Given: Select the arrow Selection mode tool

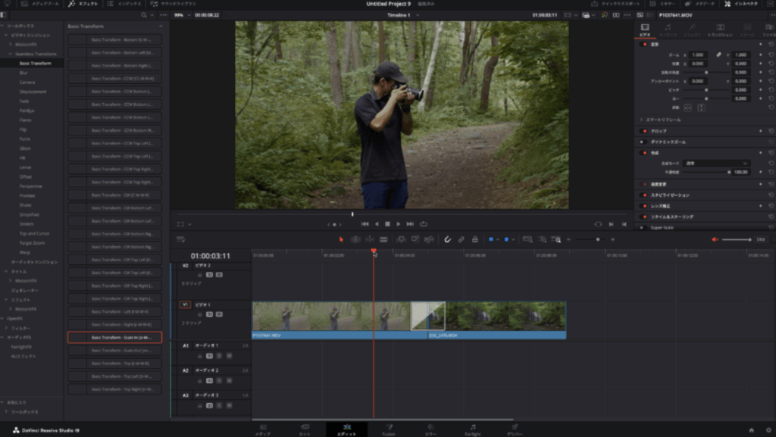Looking at the screenshot, I should point(341,240).
